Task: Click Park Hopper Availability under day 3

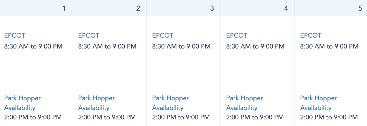Action: pyautogui.click(x=170, y=103)
